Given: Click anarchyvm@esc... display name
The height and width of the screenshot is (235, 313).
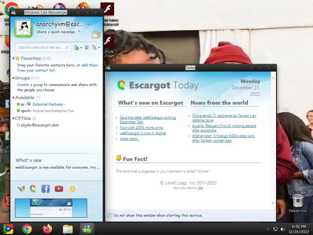Looking at the screenshot, I should 60,24.
